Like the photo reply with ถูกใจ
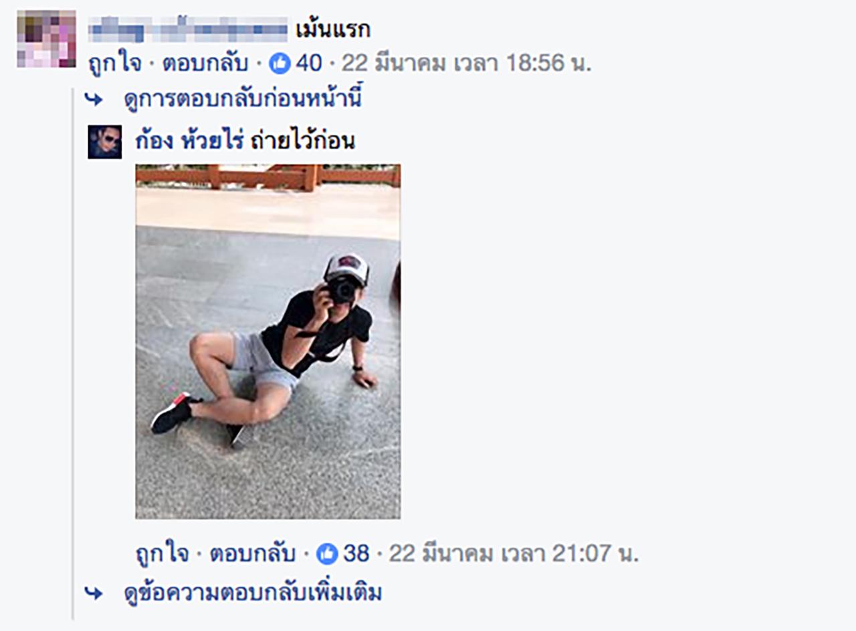The image size is (856, 631). pos(163,554)
